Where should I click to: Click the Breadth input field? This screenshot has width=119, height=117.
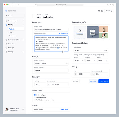[91, 60]
